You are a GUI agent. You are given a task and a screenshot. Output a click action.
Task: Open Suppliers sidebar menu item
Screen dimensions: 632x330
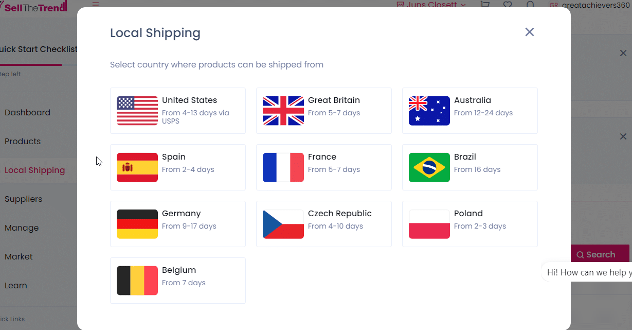24,199
